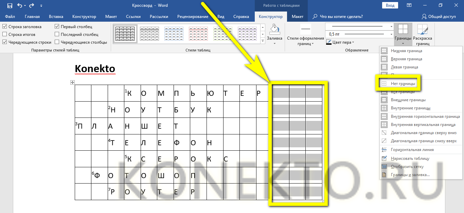Choose Левая граница menu item
The image size is (464, 213).
click(421, 67)
